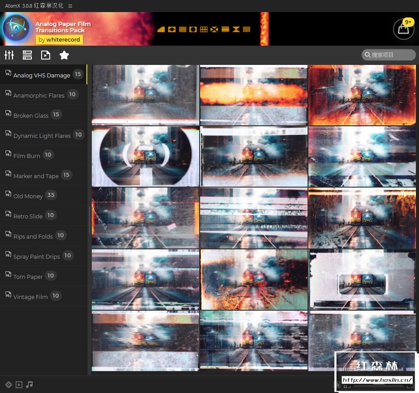Screen dimensions: 419x393
Task: Open the Marker and Tape category
Action: (43, 175)
